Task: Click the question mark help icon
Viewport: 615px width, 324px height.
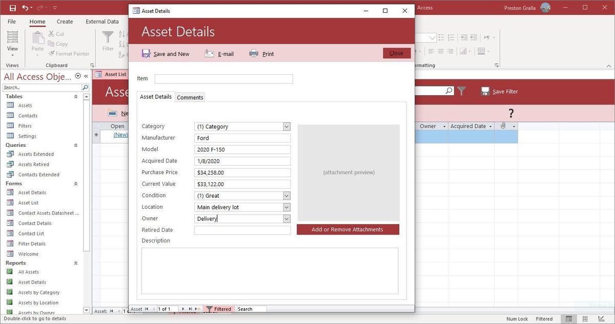Action: (511, 113)
